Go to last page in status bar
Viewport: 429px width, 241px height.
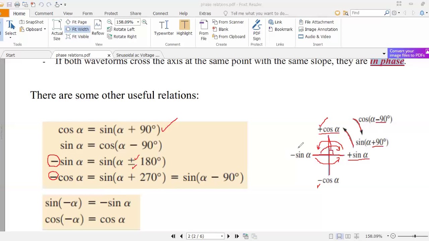237,236
